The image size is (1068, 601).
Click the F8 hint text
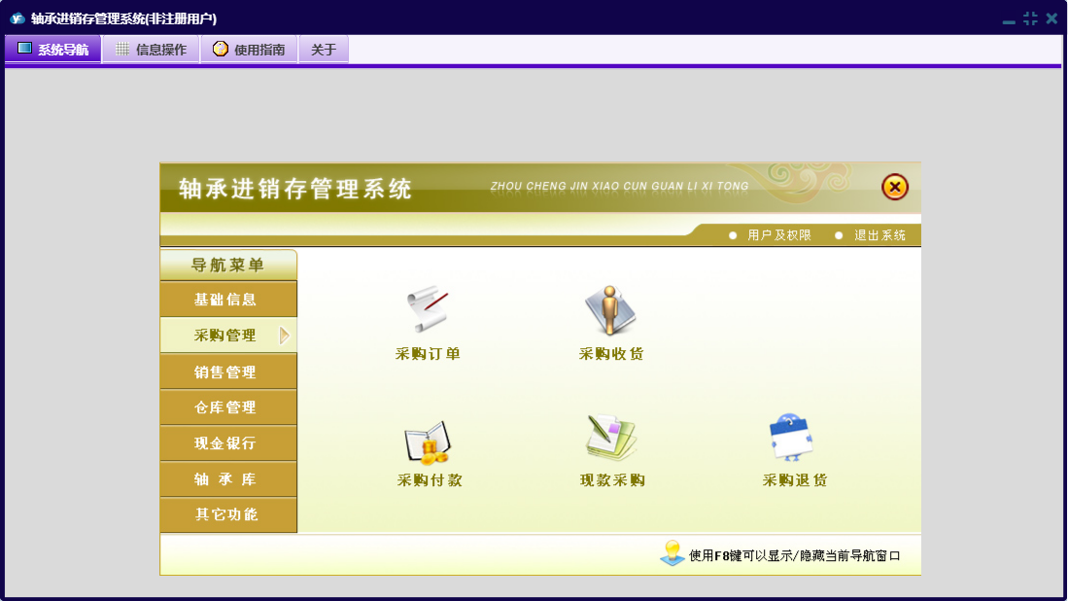coord(794,556)
